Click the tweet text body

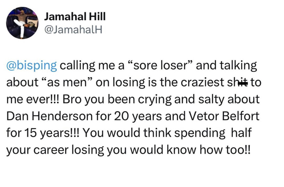(x=134, y=108)
